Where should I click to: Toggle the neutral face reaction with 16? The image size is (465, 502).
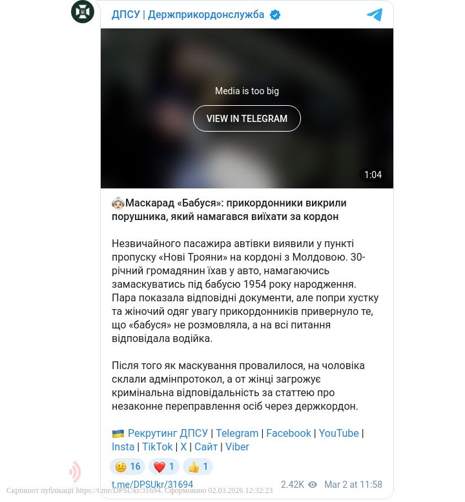[x=127, y=467]
